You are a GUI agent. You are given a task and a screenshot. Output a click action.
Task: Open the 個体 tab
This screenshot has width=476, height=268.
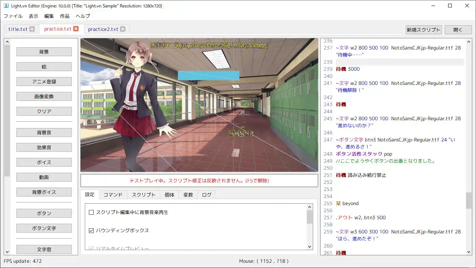tap(170, 195)
